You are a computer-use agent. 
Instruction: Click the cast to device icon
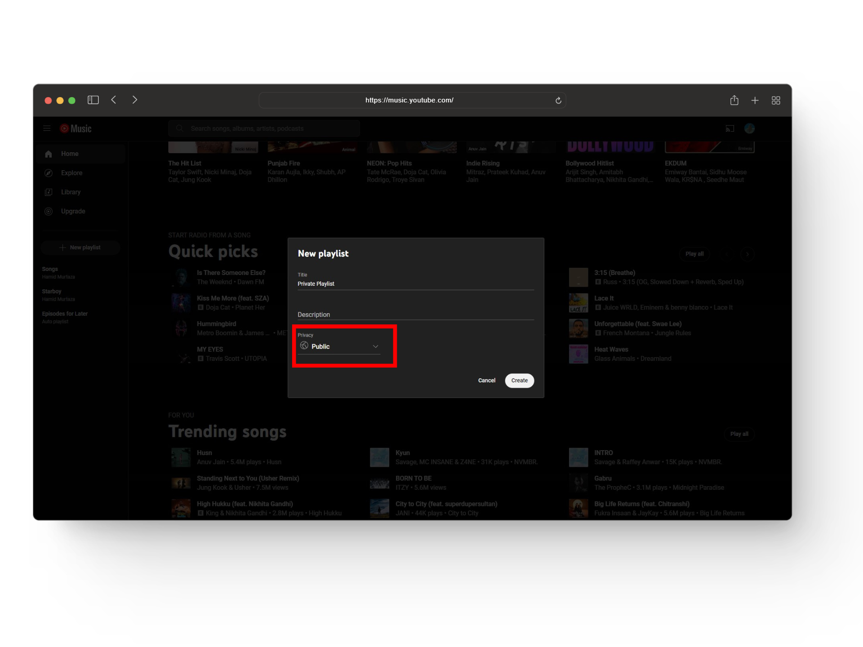click(730, 129)
